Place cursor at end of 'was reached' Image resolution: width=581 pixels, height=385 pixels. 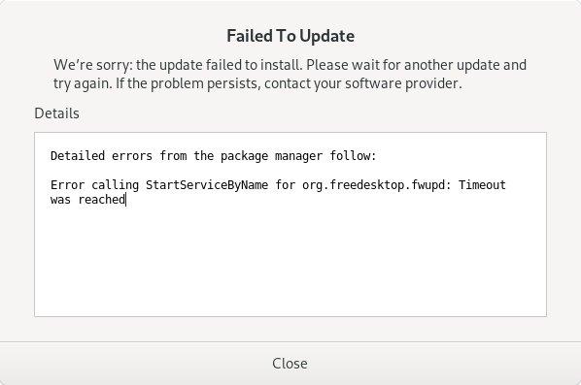[126, 200]
